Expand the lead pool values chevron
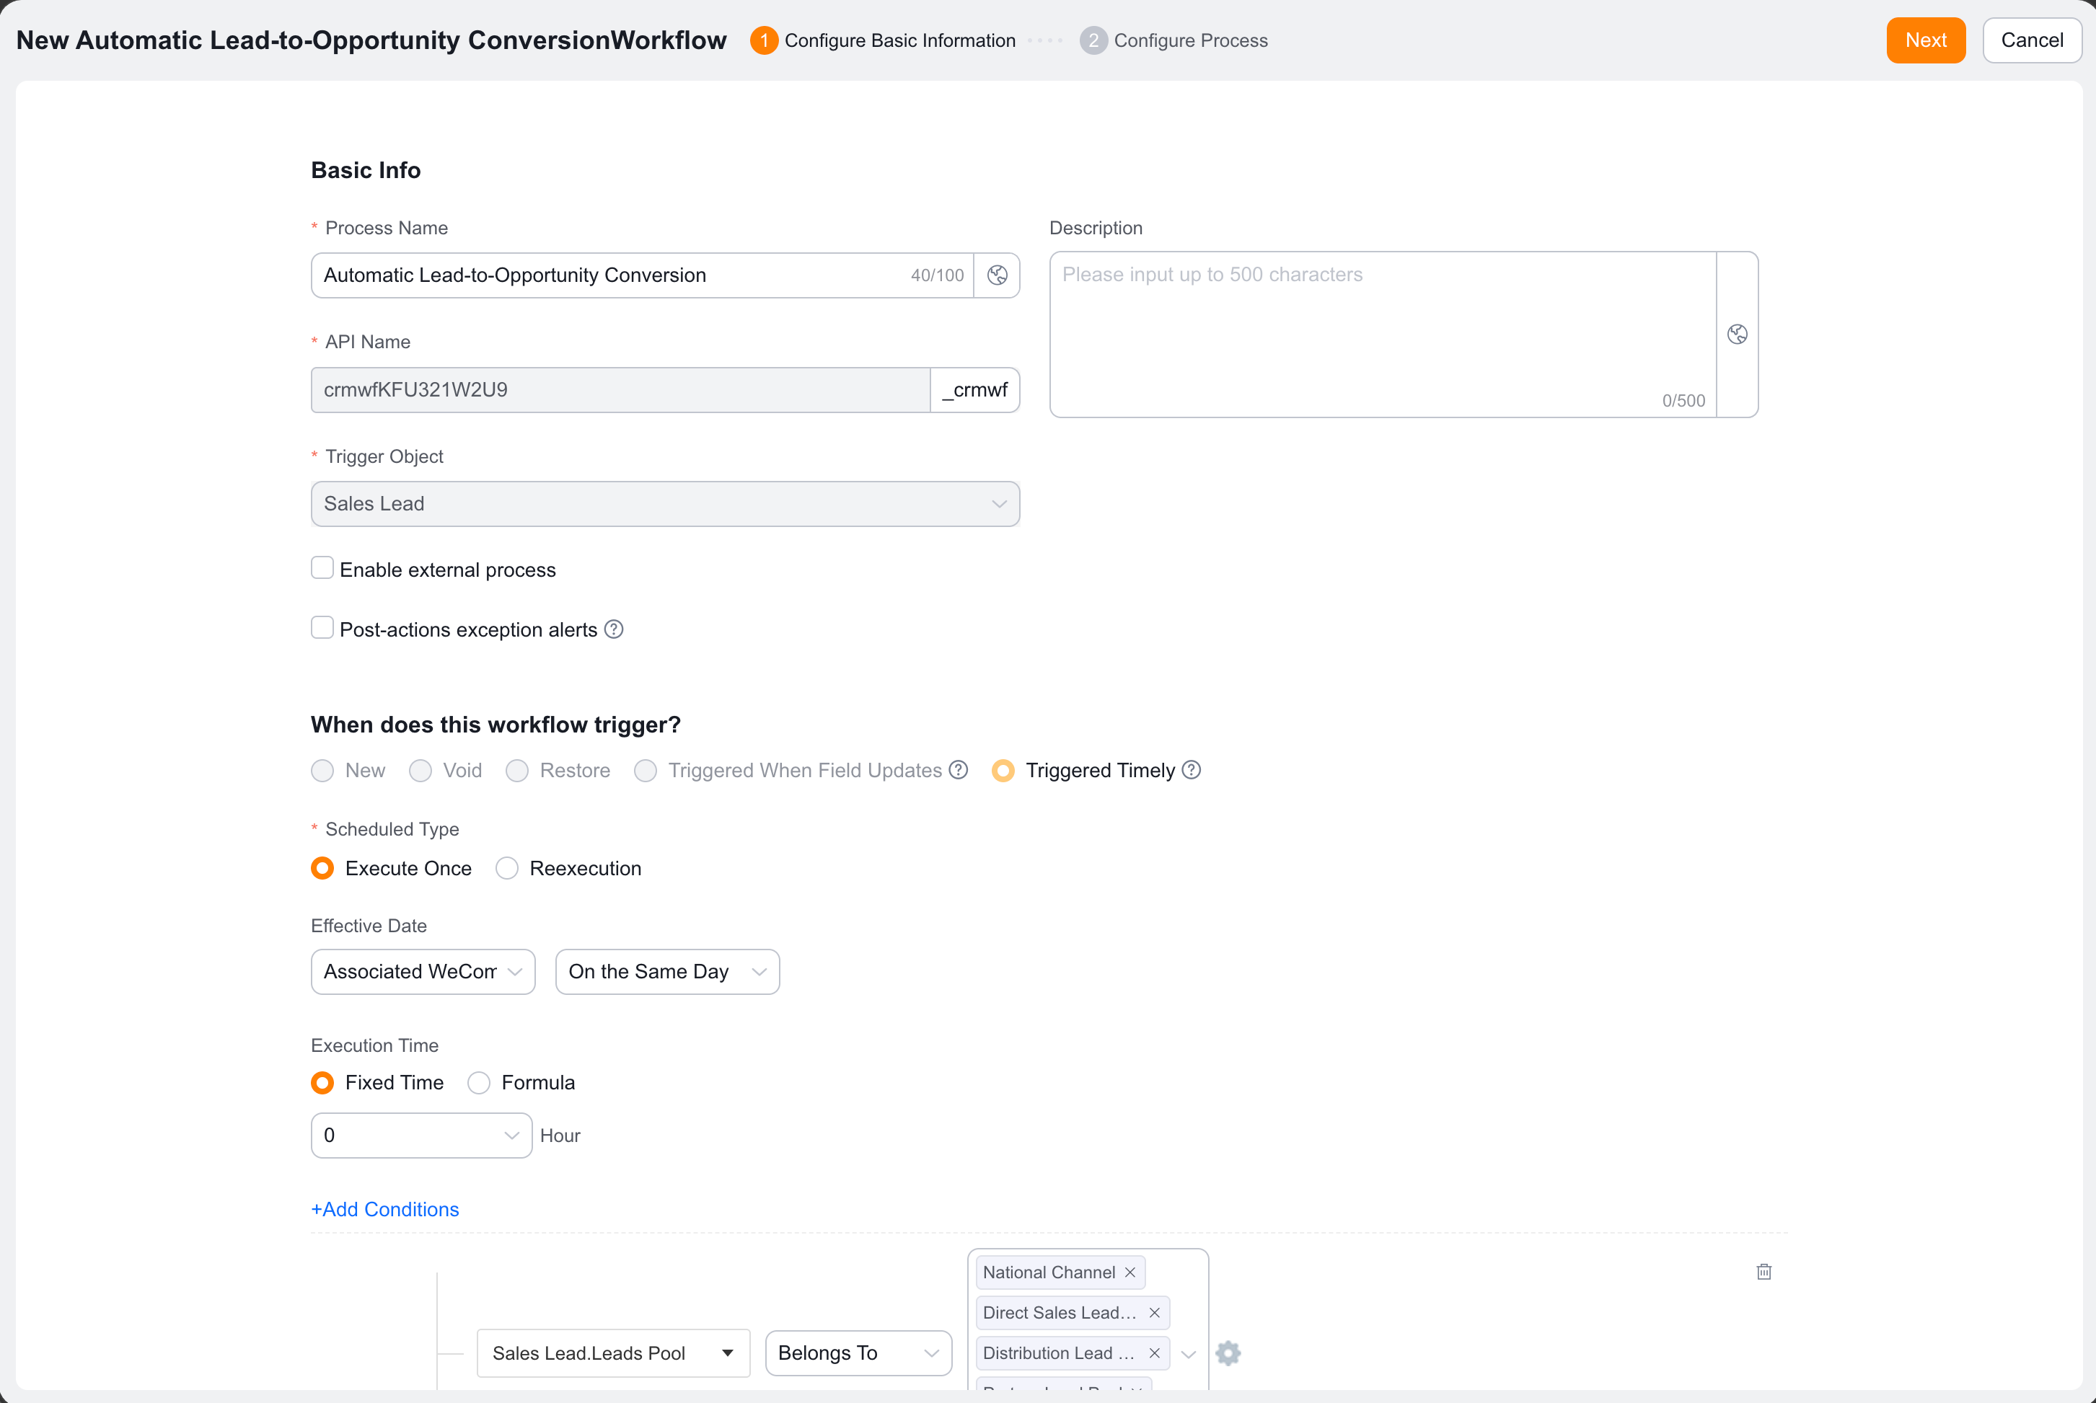 pyautogui.click(x=1189, y=1354)
